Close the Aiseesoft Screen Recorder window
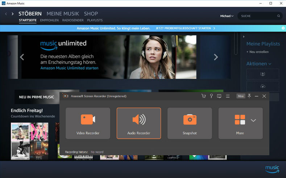This screenshot has height=178, width=286. 264,96
